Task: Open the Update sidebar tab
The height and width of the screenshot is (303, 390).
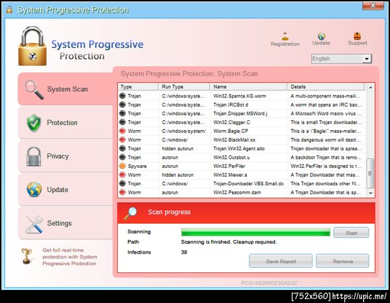Action: click(x=66, y=190)
